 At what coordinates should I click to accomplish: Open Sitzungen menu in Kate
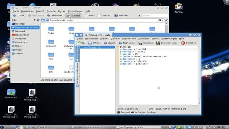coord(144,39)
